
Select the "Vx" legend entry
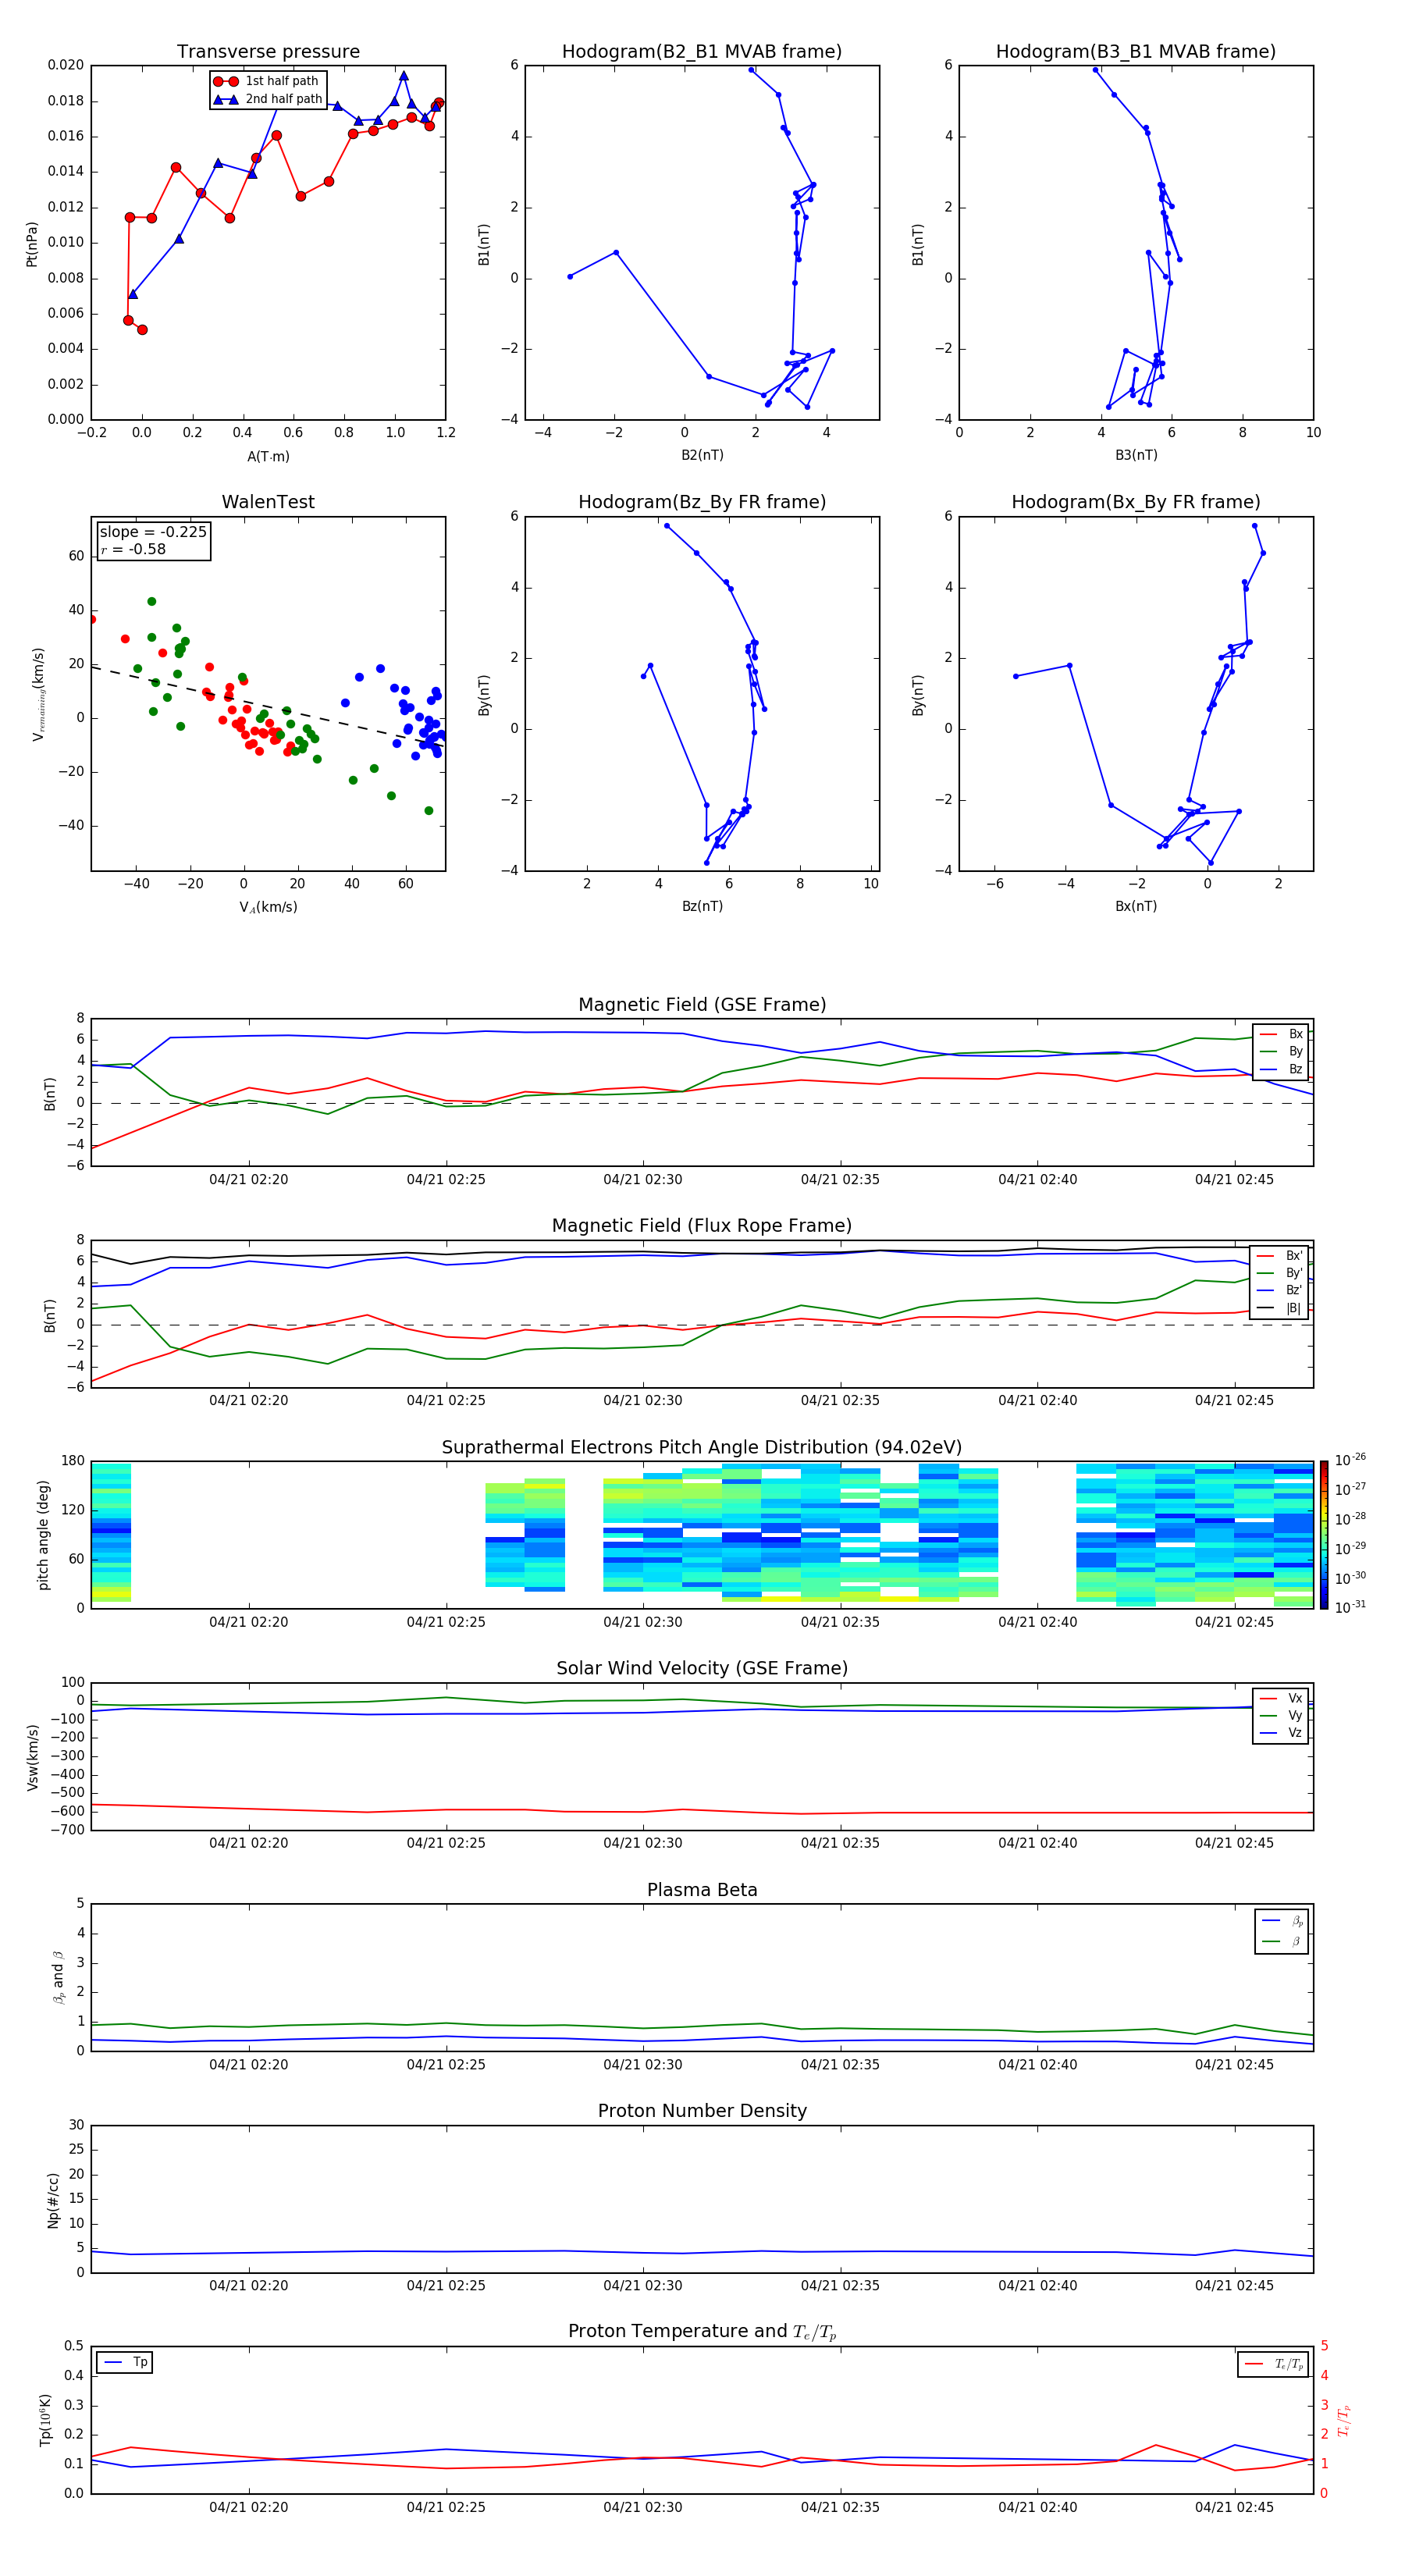[1281, 1698]
